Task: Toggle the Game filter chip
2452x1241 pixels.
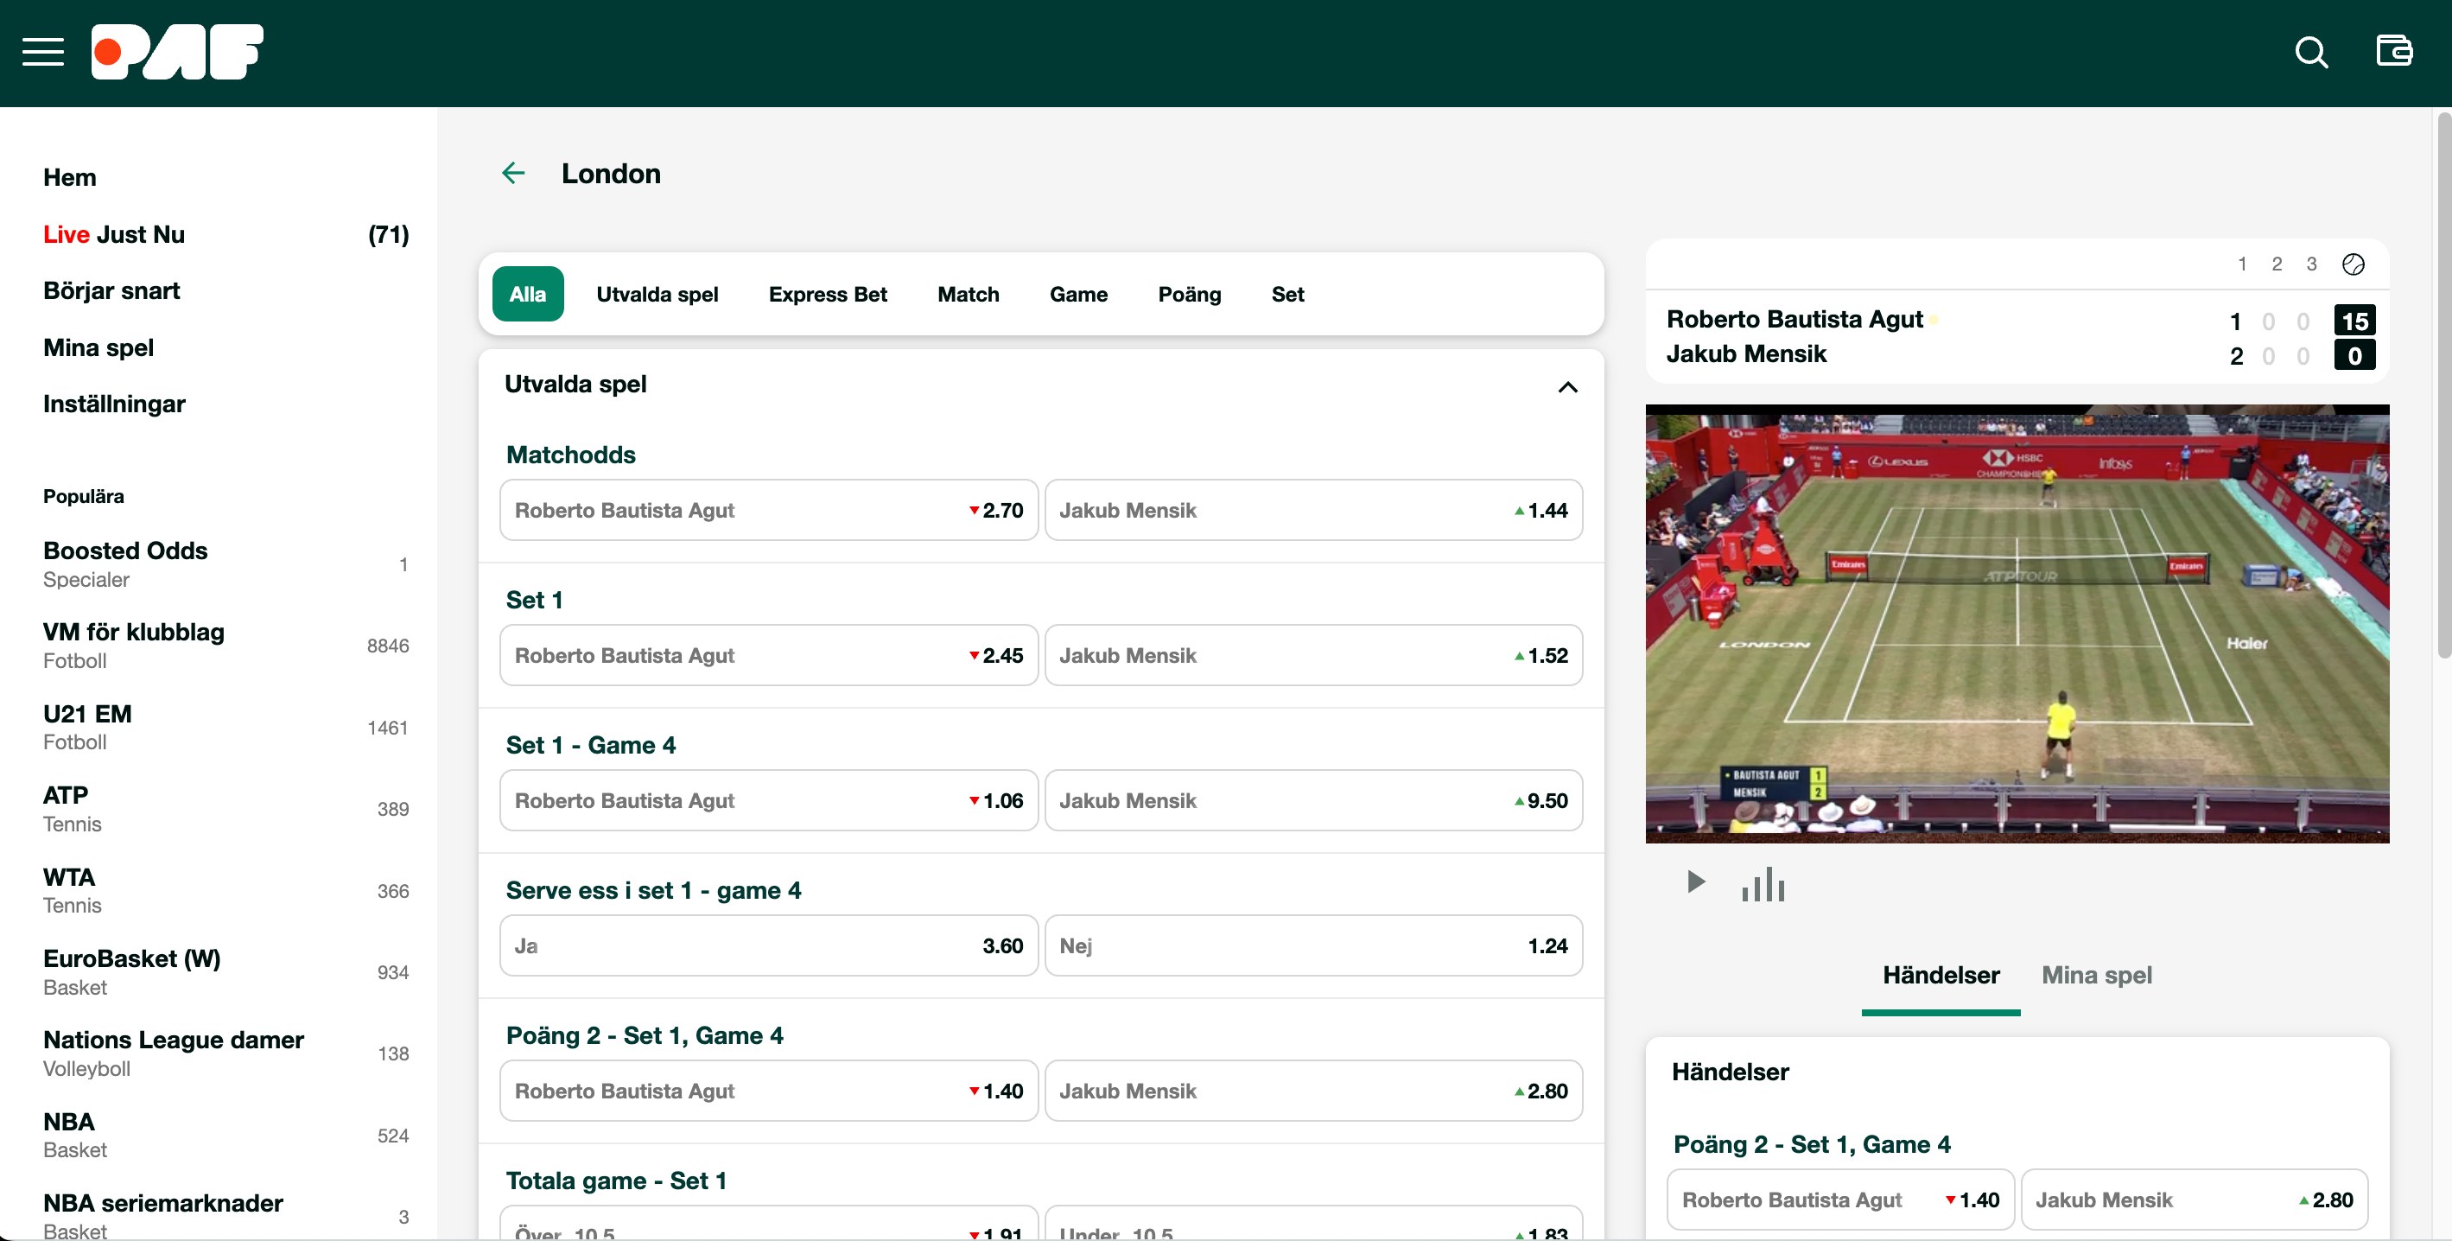Action: click(1078, 295)
